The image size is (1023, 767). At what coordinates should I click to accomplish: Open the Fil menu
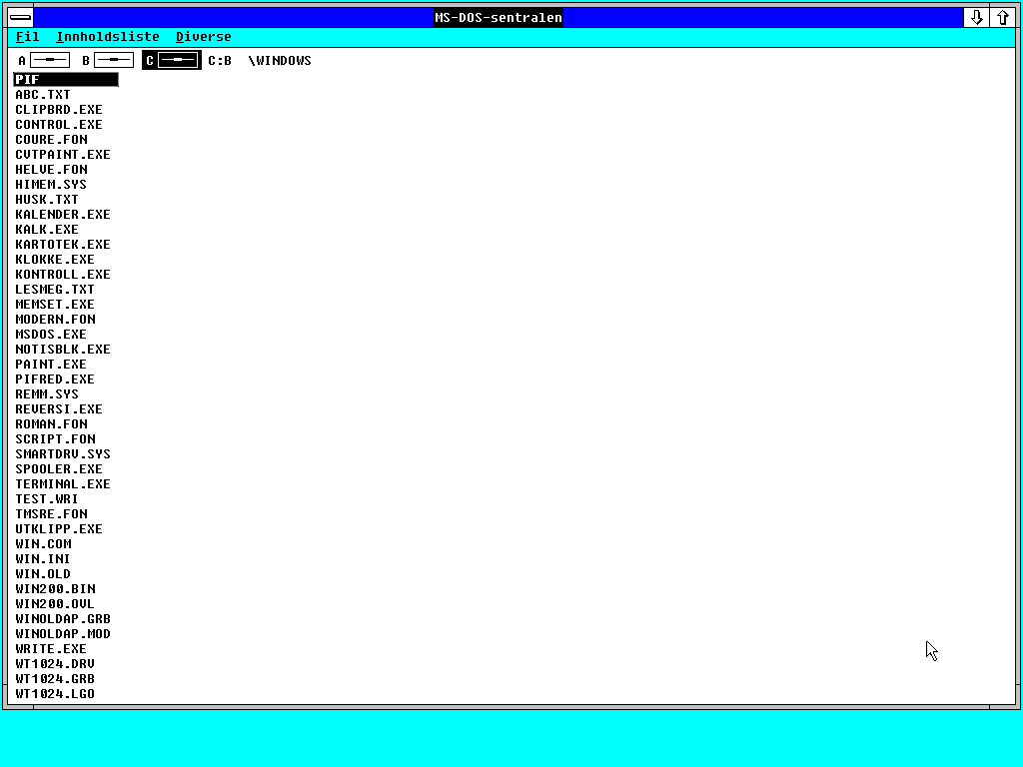pyautogui.click(x=27, y=37)
